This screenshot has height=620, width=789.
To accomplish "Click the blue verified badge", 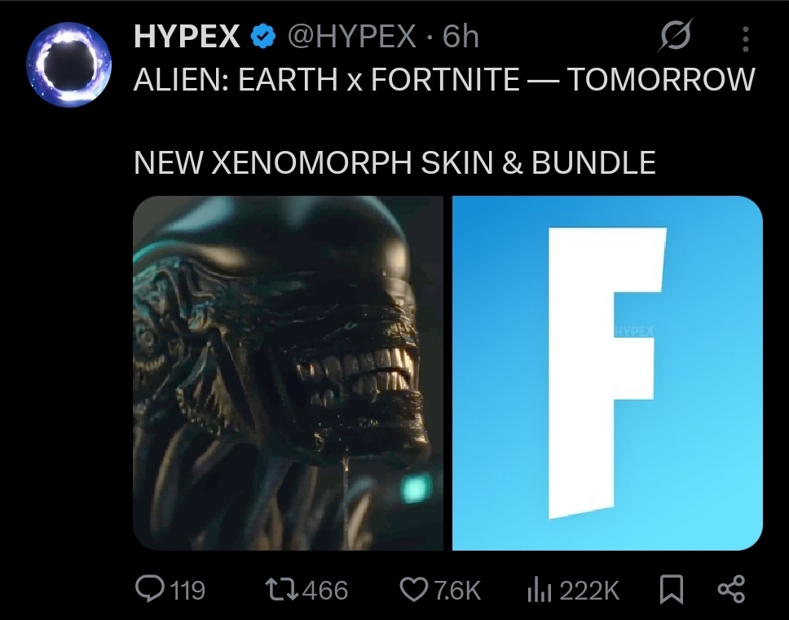I will pyautogui.click(x=263, y=37).
